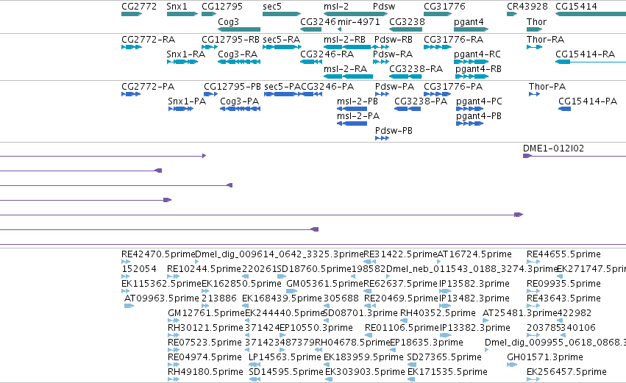The height and width of the screenshot is (383, 626).
Task: Click the pgant4-RC transcript
Action: point(471,62)
